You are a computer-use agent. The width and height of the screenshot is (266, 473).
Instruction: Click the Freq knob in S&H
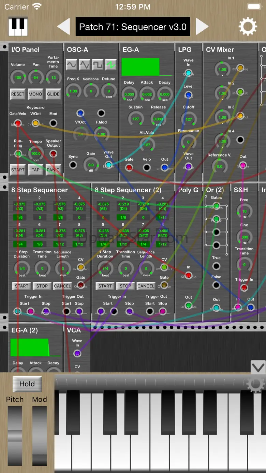[244, 211]
